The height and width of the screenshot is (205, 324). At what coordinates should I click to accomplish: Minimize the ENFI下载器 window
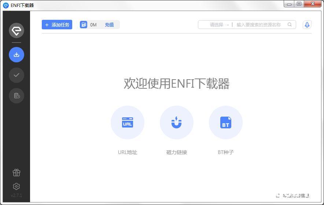[x=289, y=4]
